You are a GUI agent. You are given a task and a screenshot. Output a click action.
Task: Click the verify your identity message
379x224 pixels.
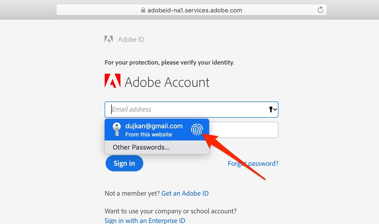(x=169, y=63)
